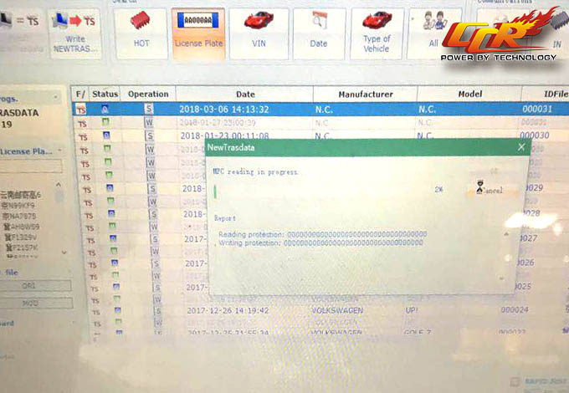Viewport: 569px width, 393px height.
Task: Sort table by Operation column
Action: click(148, 94)
